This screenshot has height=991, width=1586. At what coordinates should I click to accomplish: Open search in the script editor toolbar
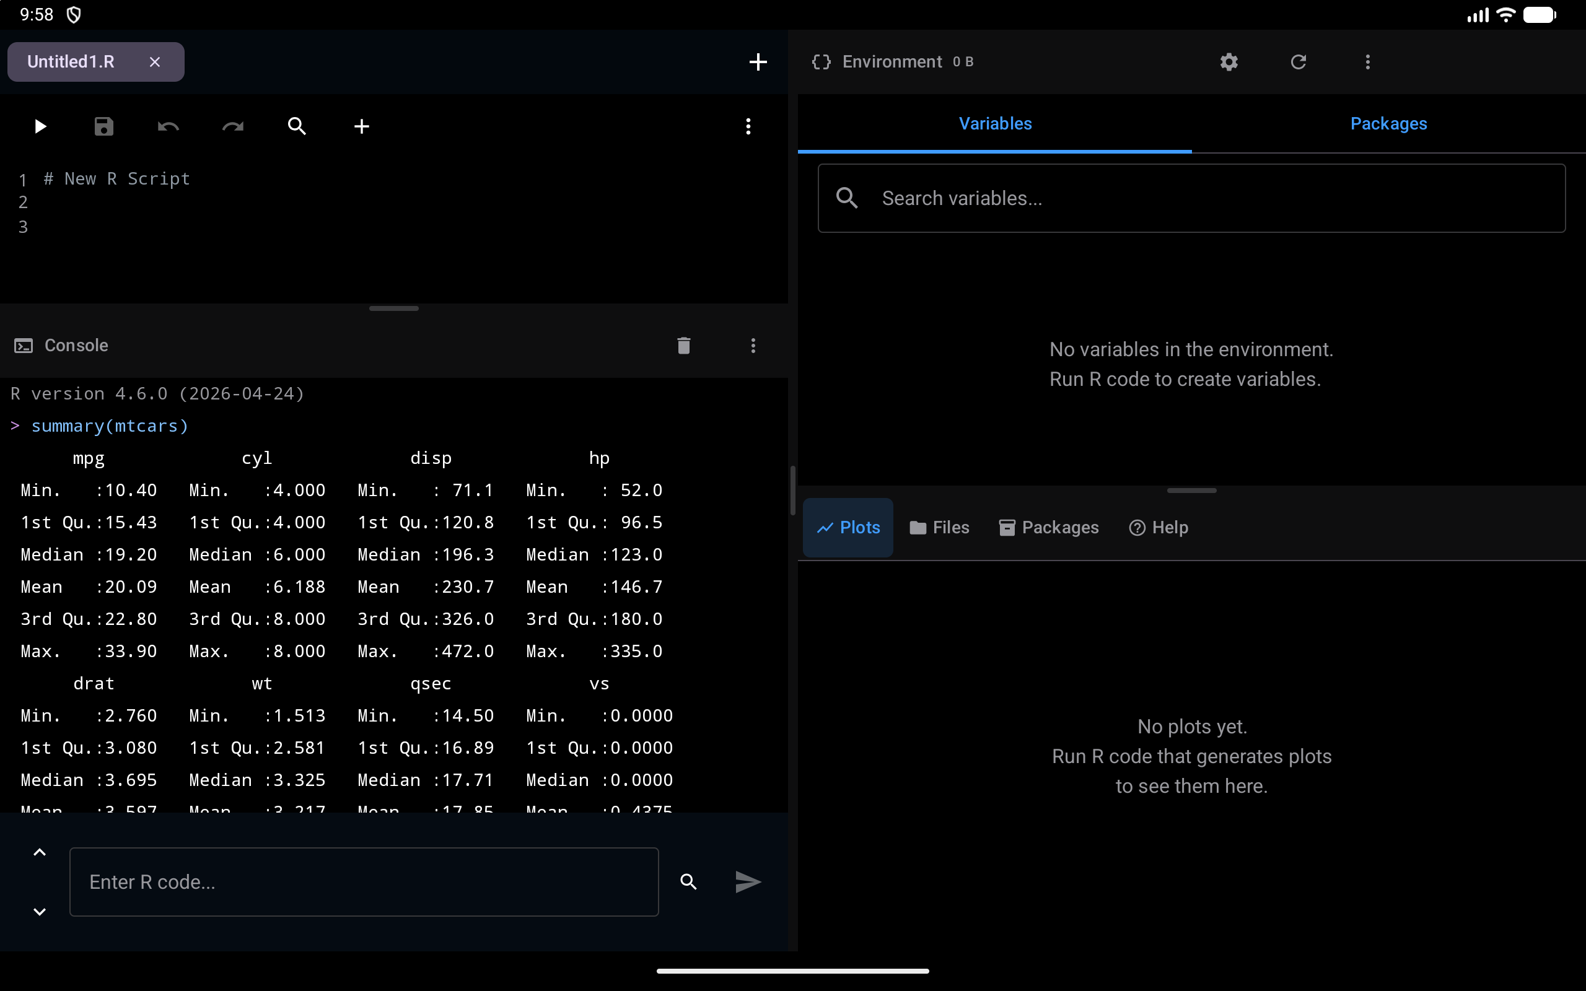click(x=297, y=126)
